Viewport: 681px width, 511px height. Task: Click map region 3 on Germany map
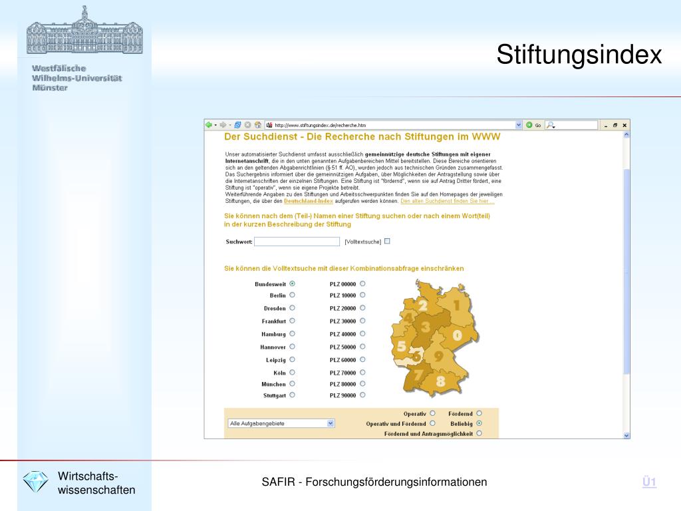click(426, 327)
